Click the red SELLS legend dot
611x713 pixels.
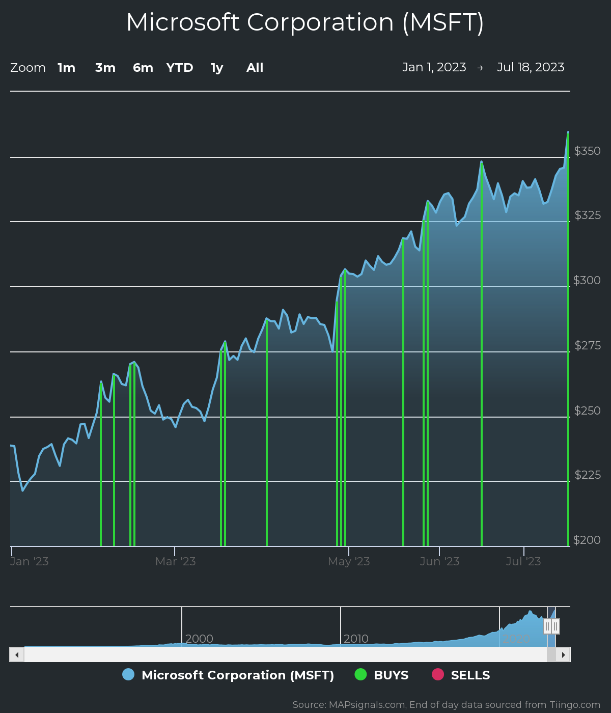438,674
